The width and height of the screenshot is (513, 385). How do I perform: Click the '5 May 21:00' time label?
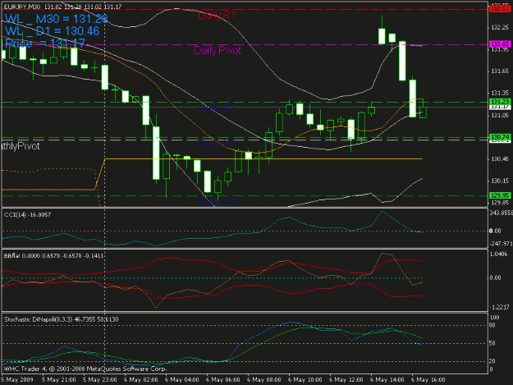[x=59, y=380]
